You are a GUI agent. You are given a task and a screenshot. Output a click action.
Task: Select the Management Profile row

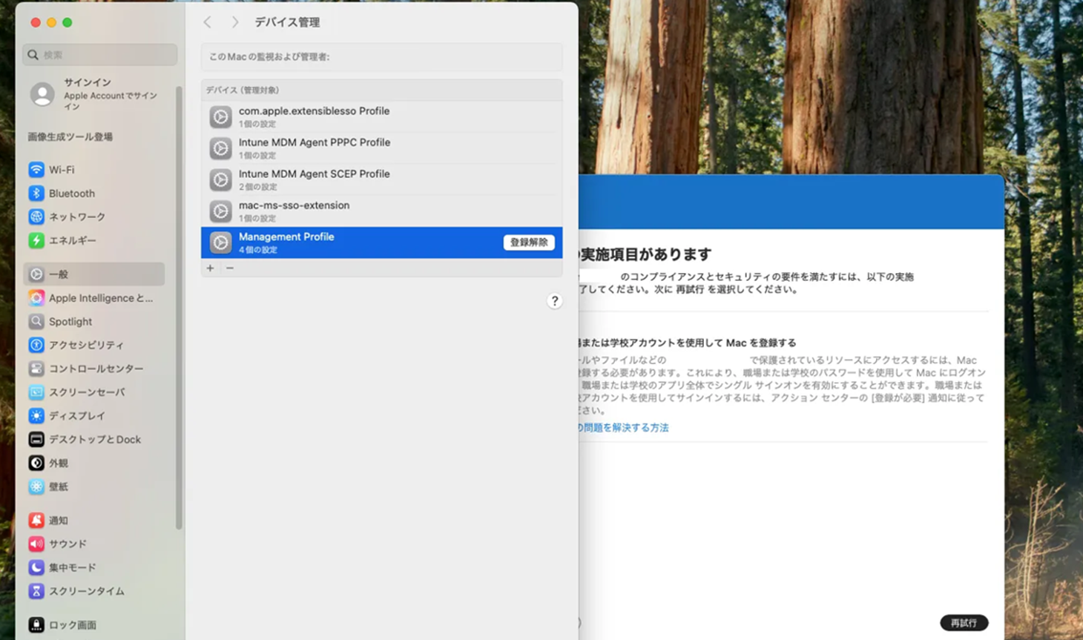(381, 243)
